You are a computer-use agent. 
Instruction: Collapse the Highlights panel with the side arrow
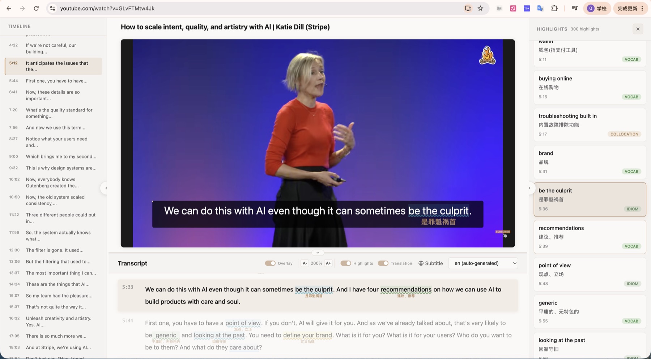pyautogui.click(x=530, y=188)
